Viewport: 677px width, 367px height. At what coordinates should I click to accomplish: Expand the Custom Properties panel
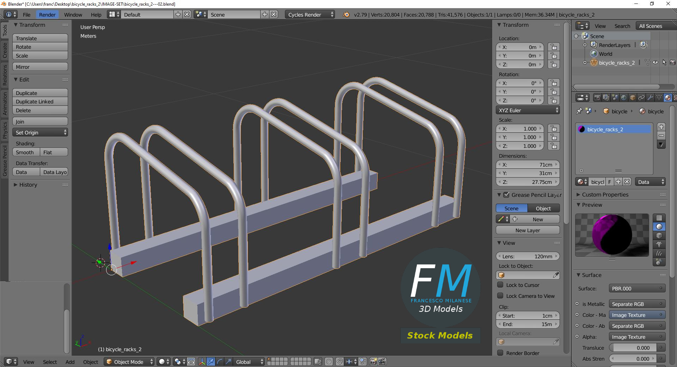point(605,194)
